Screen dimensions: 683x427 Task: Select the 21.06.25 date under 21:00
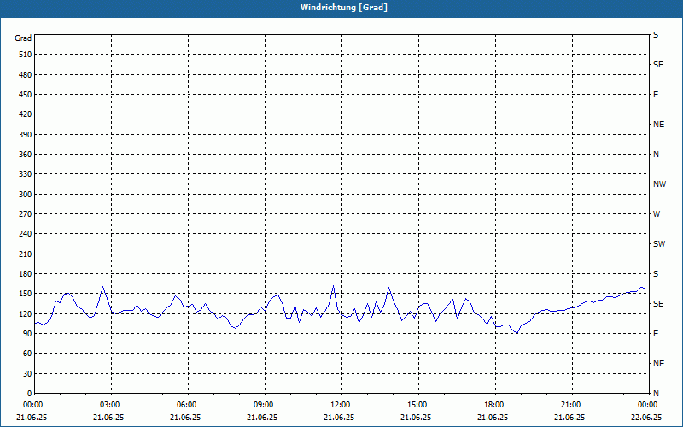(569, 418)
